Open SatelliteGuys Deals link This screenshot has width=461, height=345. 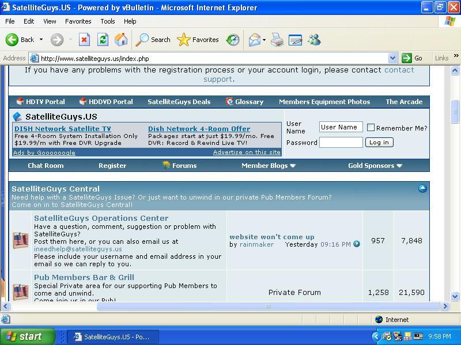coord(179,102)
